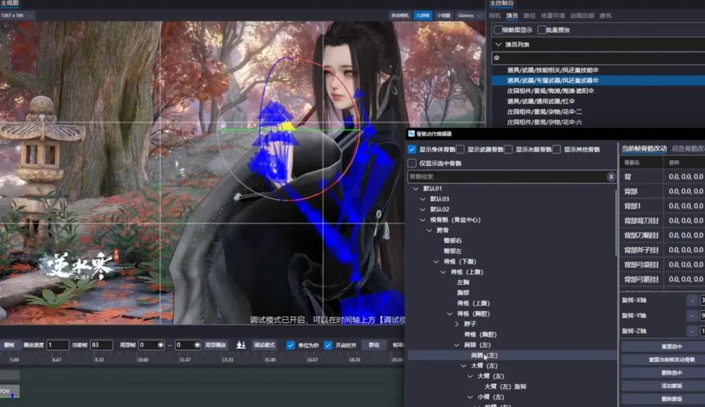The width and height of the screenshot is (705, 407).
Task: Switch to the 路径 tab
Action: pos(529,16)
